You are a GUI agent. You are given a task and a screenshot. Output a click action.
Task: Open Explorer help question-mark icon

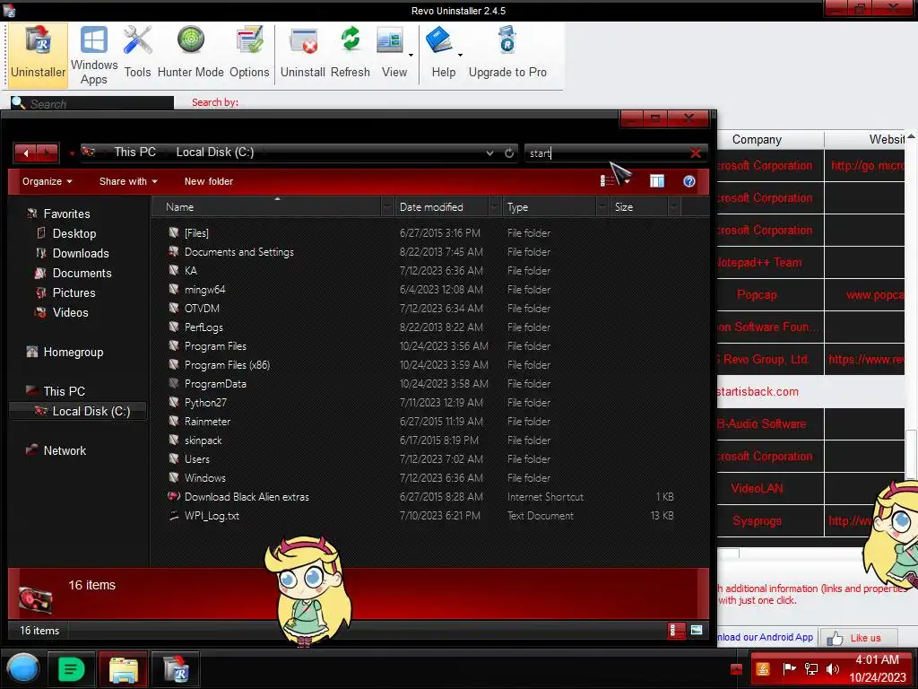click(689, 181)
